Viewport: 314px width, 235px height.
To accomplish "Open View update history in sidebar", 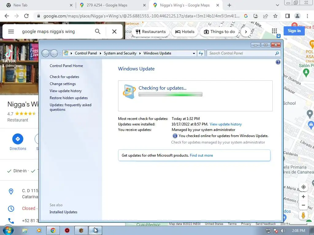I will (66, 91).
